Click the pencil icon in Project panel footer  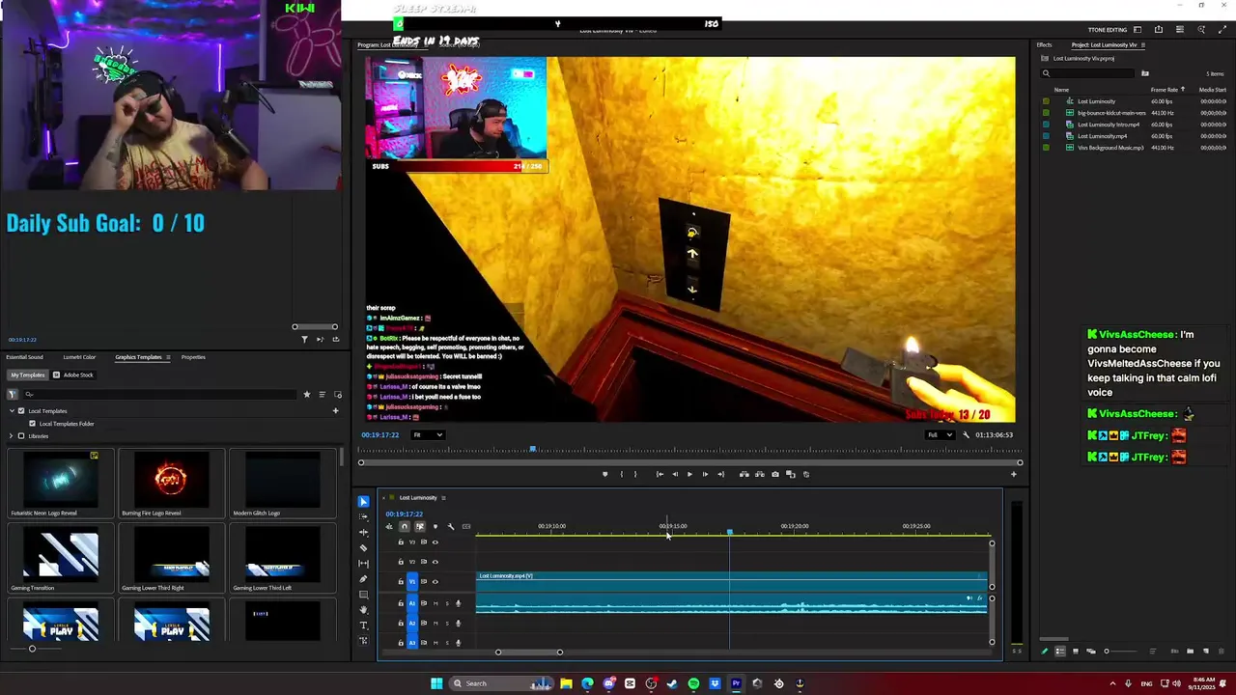(1044, 652)
